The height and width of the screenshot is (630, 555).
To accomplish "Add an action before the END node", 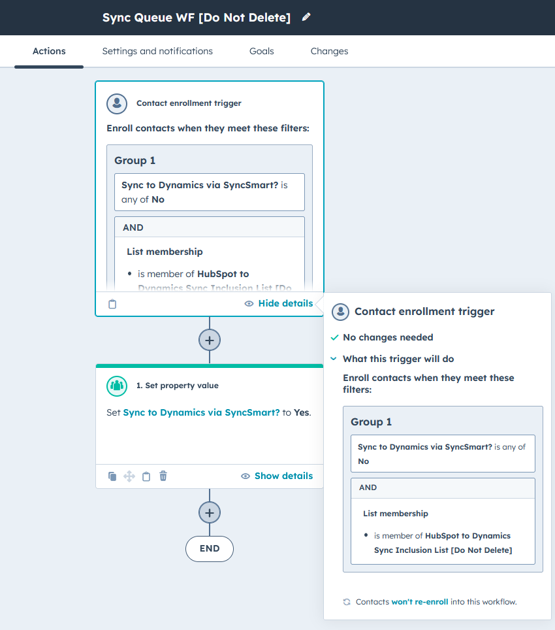I will tap(210, 512).
